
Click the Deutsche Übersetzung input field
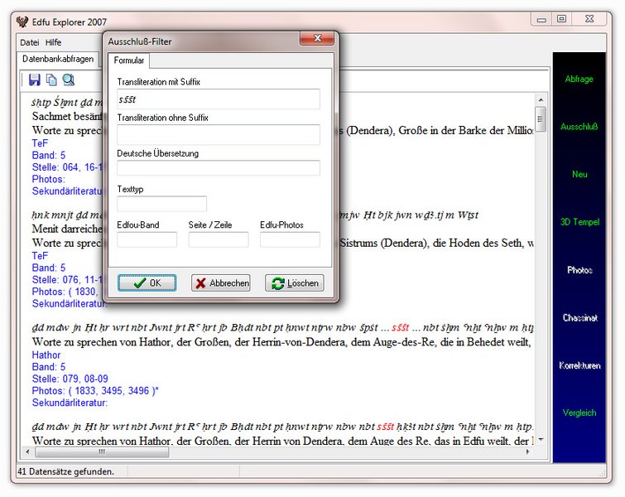click(x=219, y=168)
